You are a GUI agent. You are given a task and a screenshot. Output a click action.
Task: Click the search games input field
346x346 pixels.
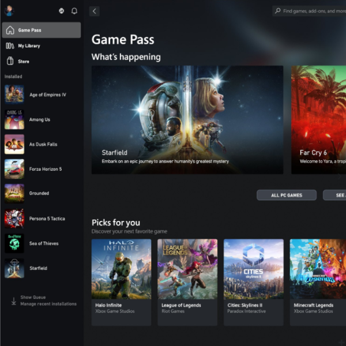[311, 11]
